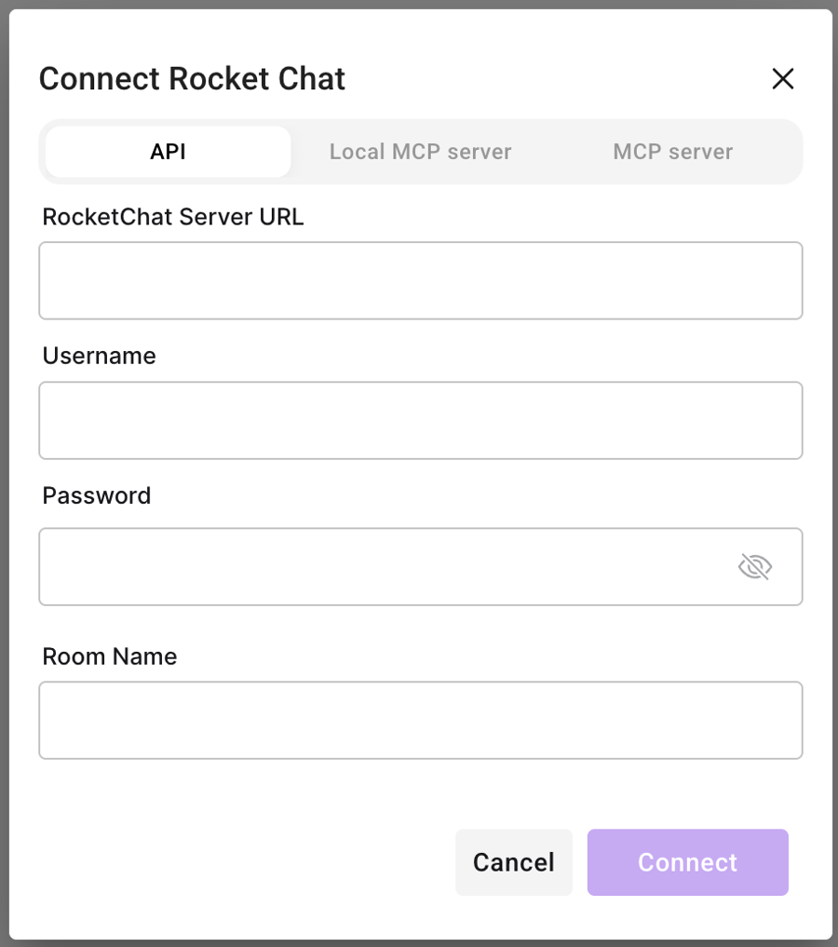Click the gray backdrop outside the dialog
Screen dimensions: 838x947
pos(4,466)
